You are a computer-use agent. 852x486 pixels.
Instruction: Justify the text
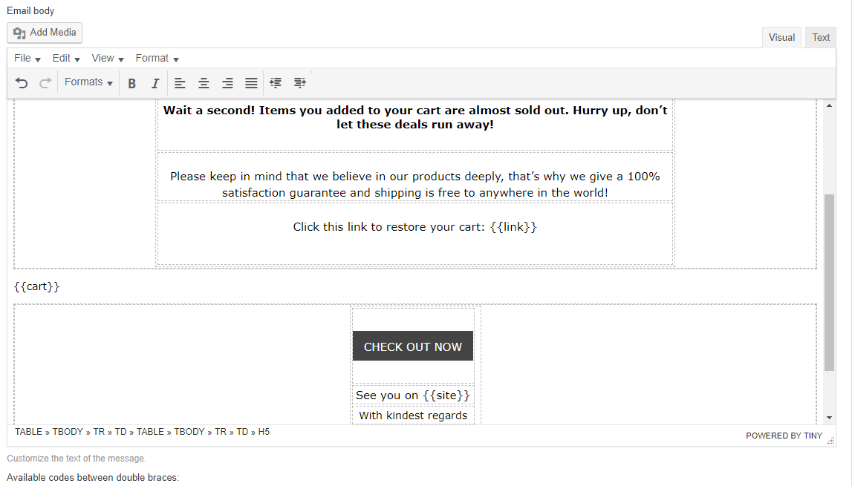pyautogui.click(x=251, y=83)
